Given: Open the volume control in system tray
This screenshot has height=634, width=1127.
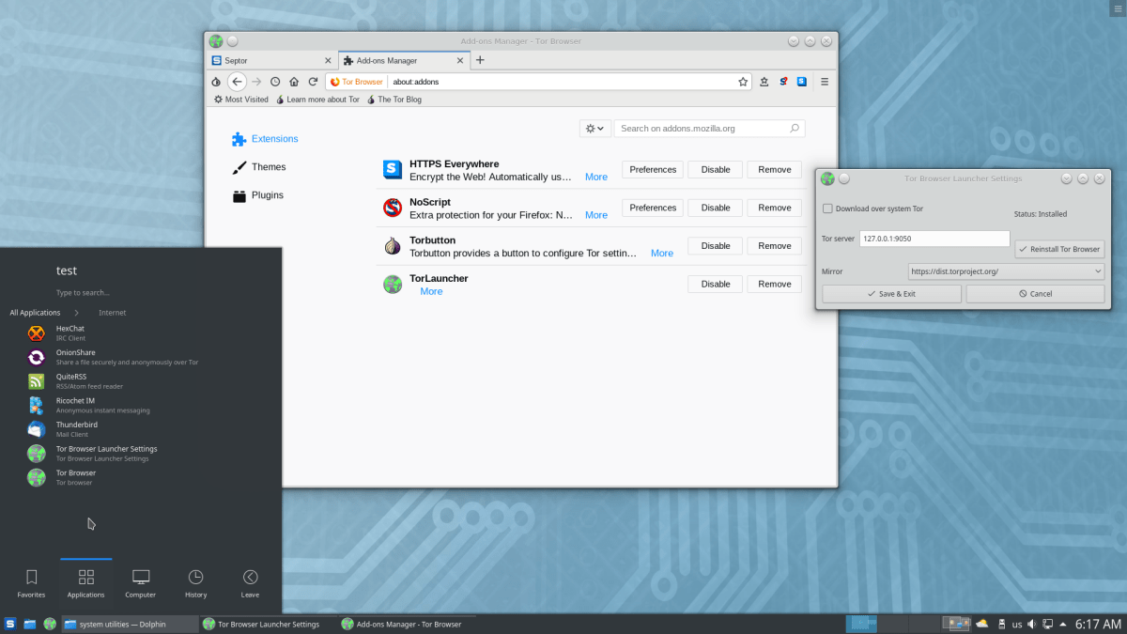Looking at the screenshot, I should click(1031, 623).
